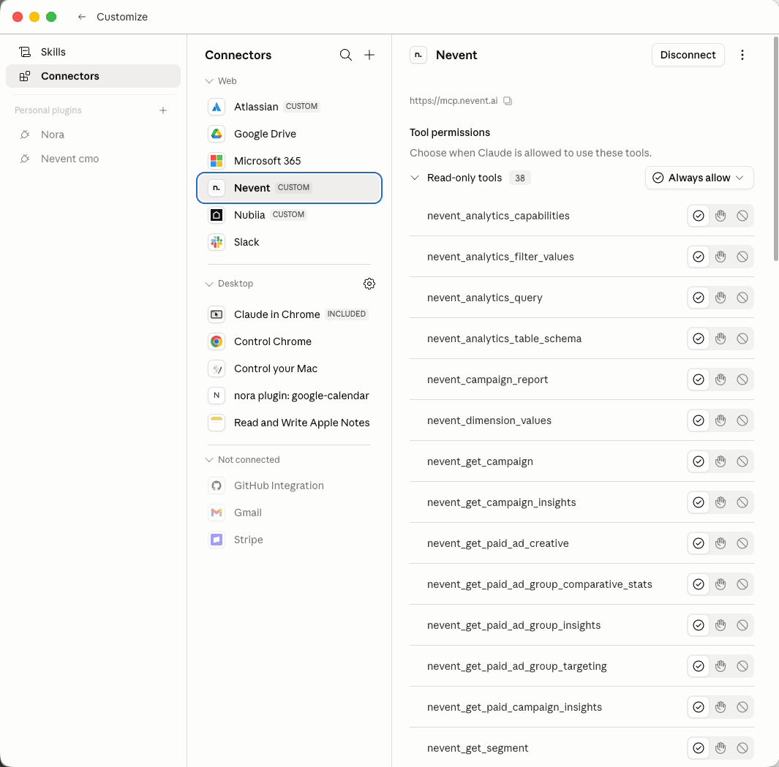Open the Connectors sidebar section
This screenshot has width=779, height=767.
93,76
